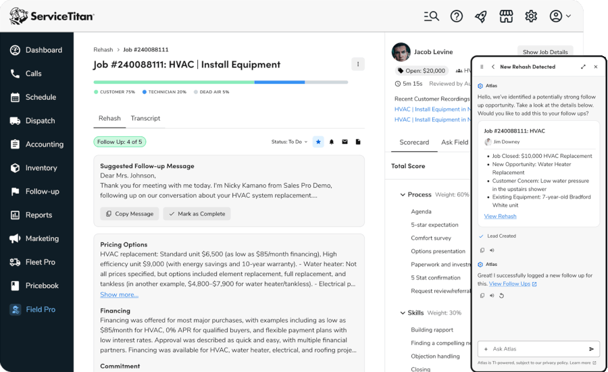
Task: Collapse the Skills section chevron
Action: pos(403,313)
